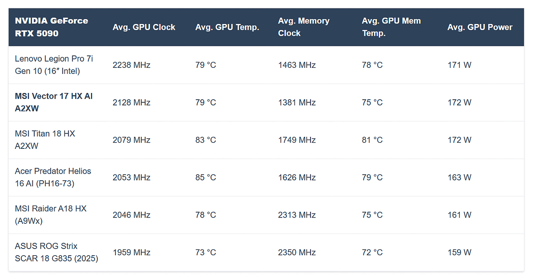Select the Avg. GPU Power column header
533x280 pixels.
480,27
